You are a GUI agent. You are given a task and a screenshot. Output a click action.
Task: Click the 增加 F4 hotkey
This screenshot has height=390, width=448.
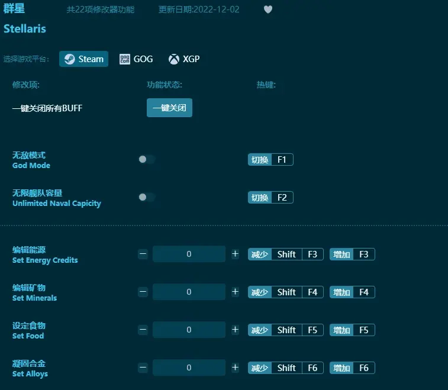352,292
